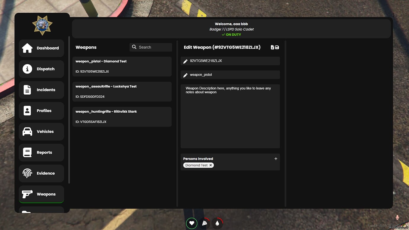This screenshot has width=409, height=230.
Task: Remove Diamond Test from Persons Involved
Action: [x=211, y=165]
